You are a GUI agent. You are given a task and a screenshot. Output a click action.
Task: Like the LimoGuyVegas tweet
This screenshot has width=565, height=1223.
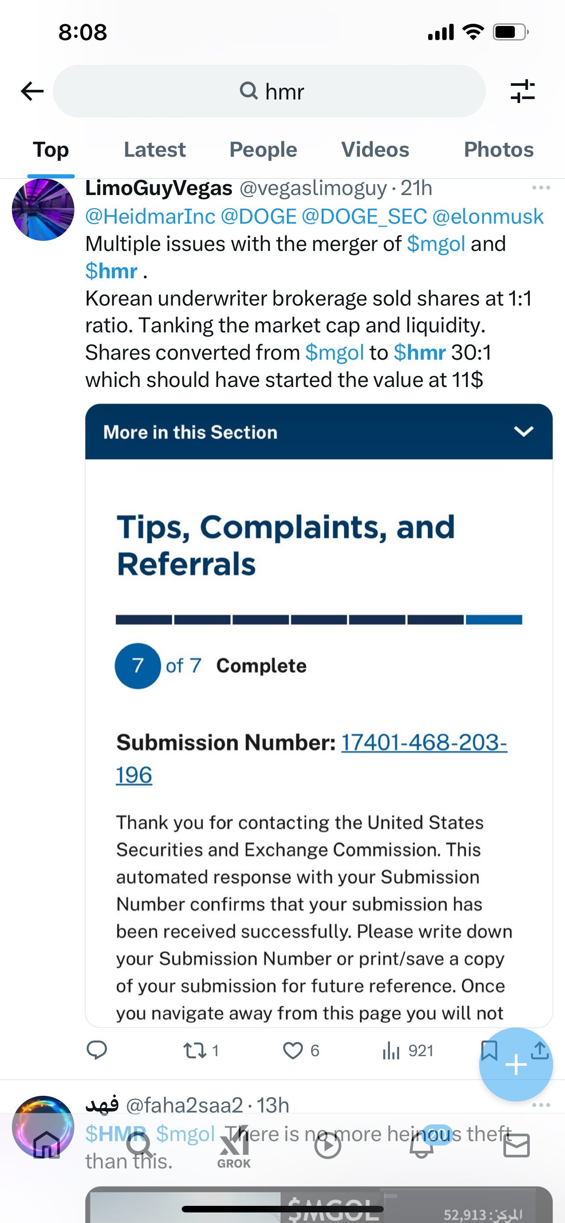click(301, 1051)
